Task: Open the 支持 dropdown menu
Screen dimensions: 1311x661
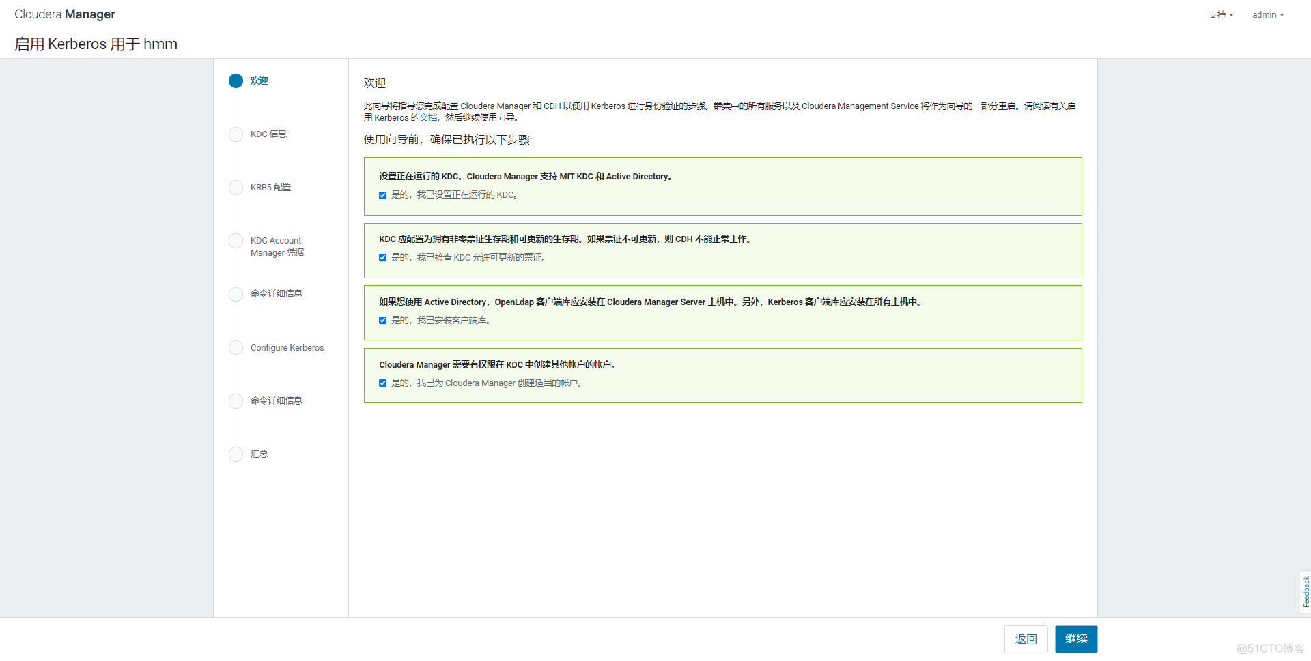Action: [1221, 14]
